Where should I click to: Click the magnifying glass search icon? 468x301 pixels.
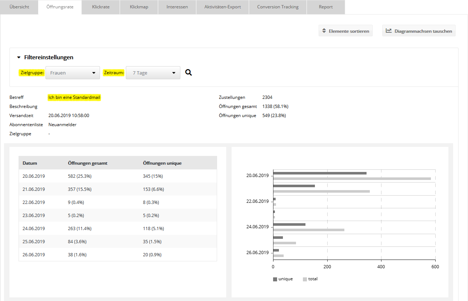[188, 73]
